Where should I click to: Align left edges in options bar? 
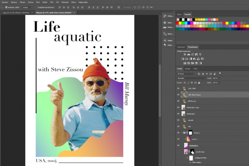pyautogui.click(x=73, y=7)
